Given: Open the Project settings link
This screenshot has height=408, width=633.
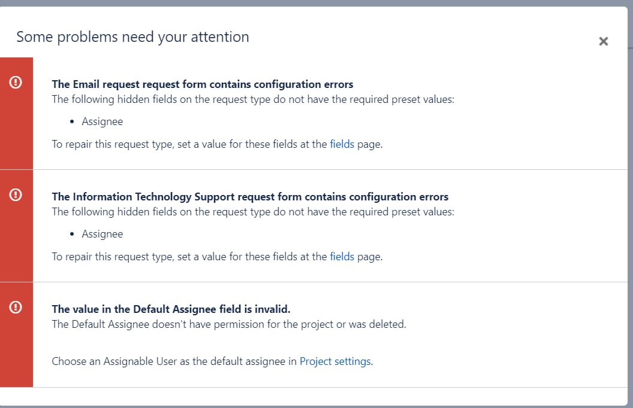Looking at the screenshot, I should (335, 361).
